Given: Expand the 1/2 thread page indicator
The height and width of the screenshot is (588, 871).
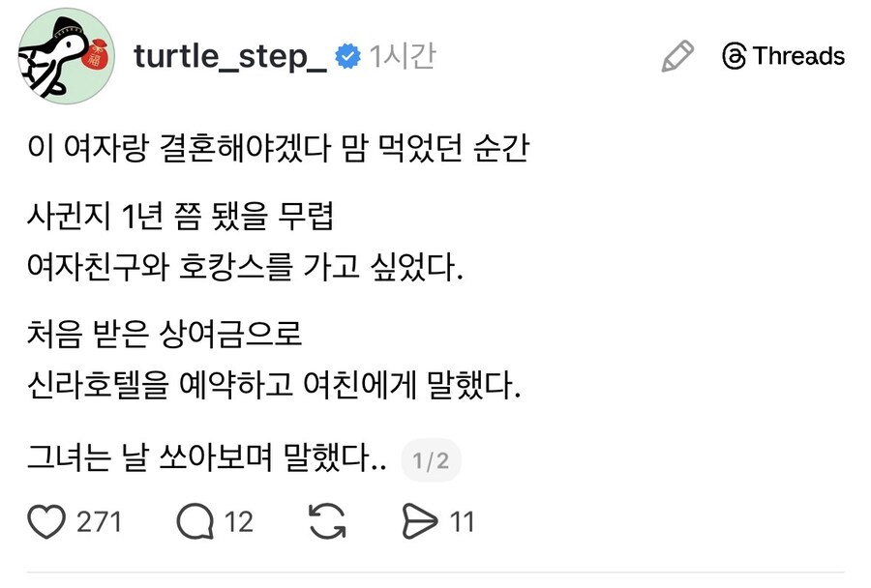Looking at the screenshot, I should 431,461.
